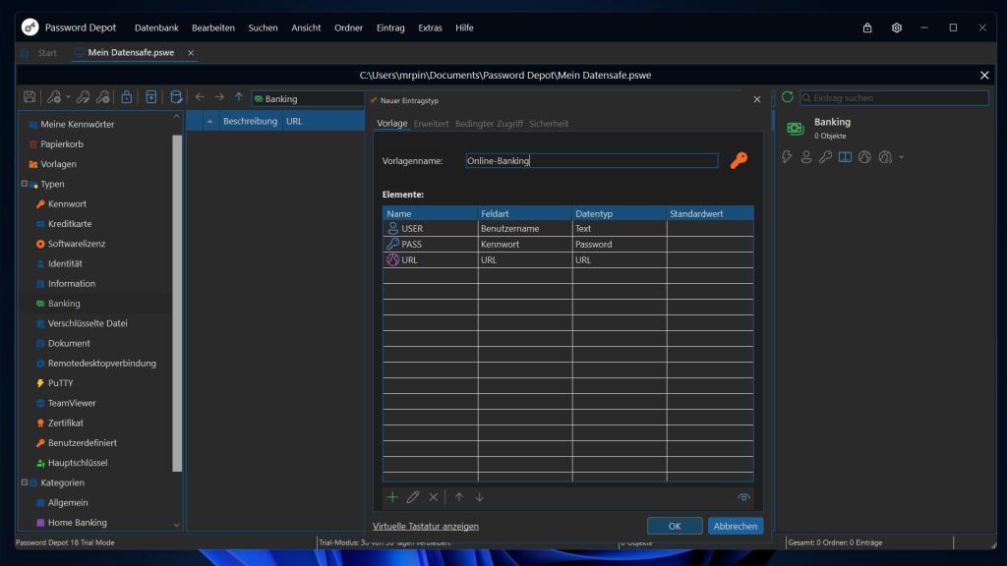The height and width of the screenshot is (566, 1007).
Task: Click the sidebar vertical scrollbar
Action: pos(177,303)
